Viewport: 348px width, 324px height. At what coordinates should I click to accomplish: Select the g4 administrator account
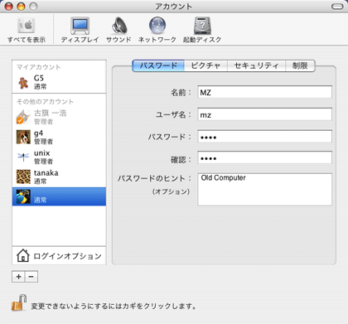click(x=59, y=137)
